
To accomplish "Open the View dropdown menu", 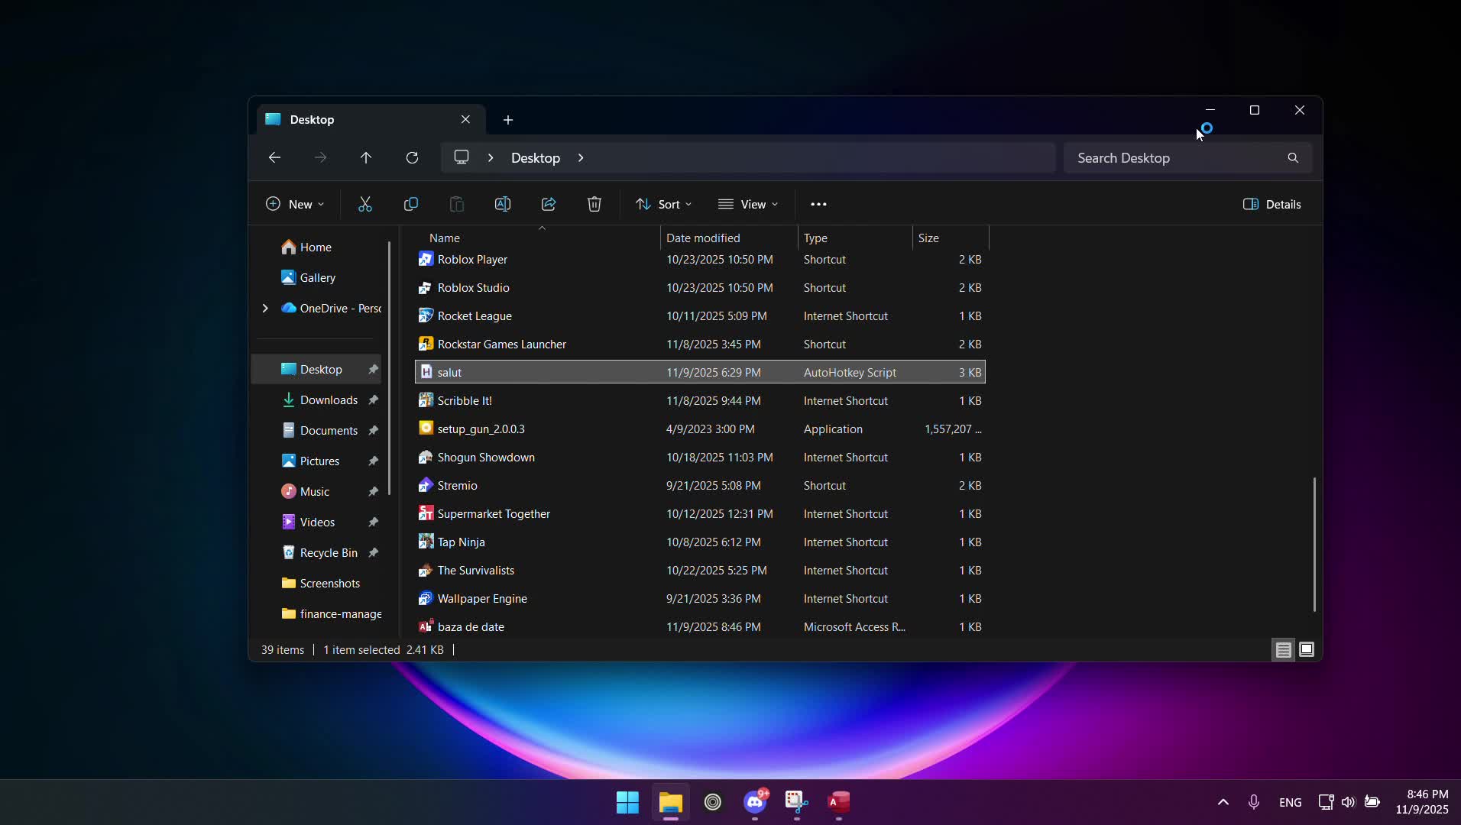I will point(748,204).
